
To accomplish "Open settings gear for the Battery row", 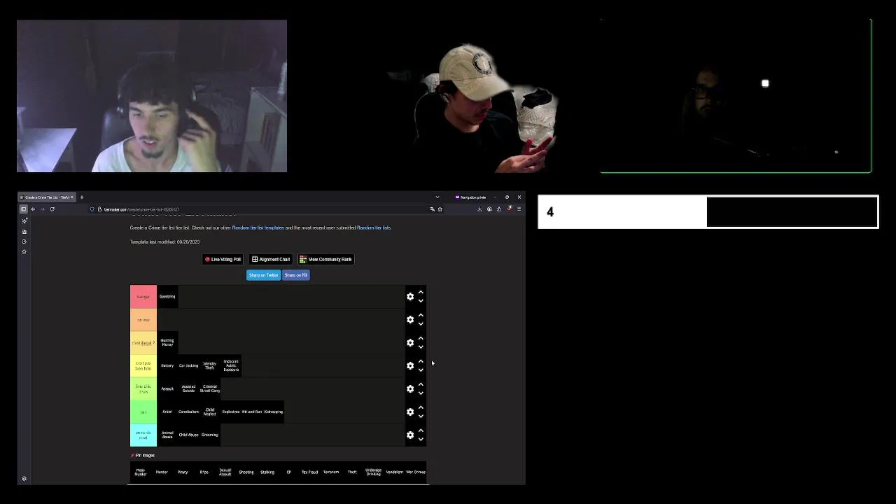I will coord(410,366).
